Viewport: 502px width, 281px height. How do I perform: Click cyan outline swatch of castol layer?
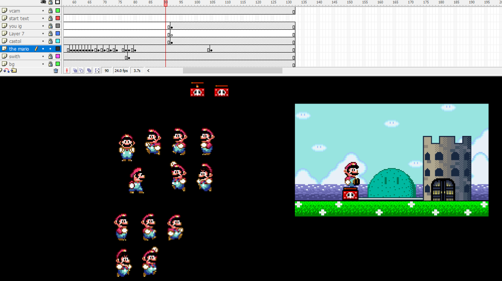[x=58, y=41]
